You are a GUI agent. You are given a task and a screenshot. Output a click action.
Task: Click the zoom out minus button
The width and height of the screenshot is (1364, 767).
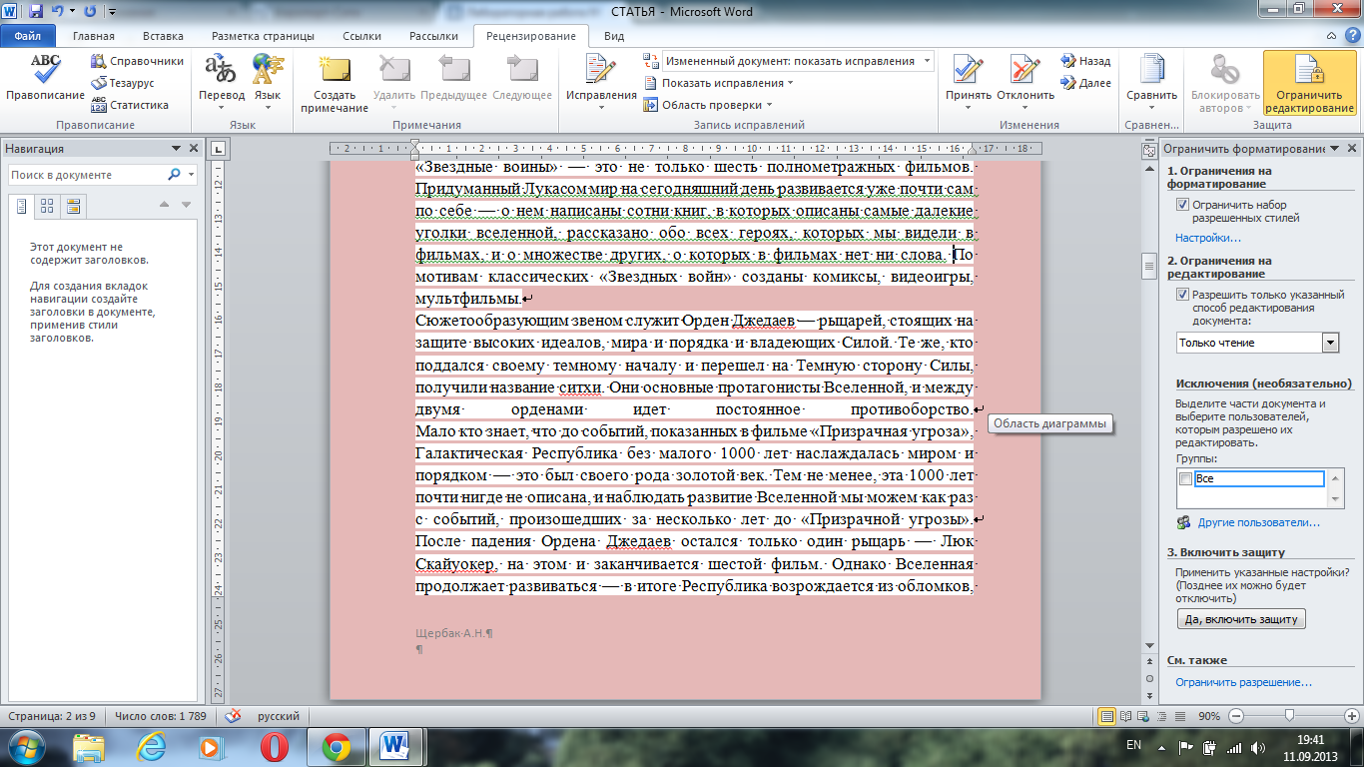[1236, 716]
